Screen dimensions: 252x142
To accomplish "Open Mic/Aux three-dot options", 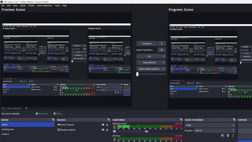I will [x=115, y=139].
